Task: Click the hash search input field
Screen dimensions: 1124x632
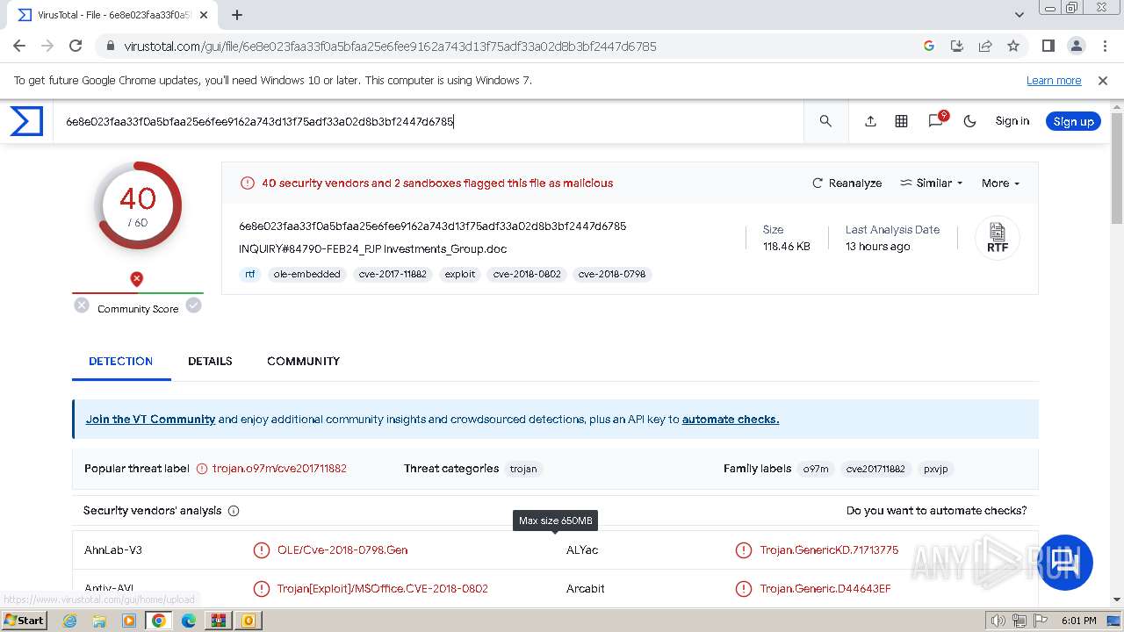Action: [x=430, y=121]
